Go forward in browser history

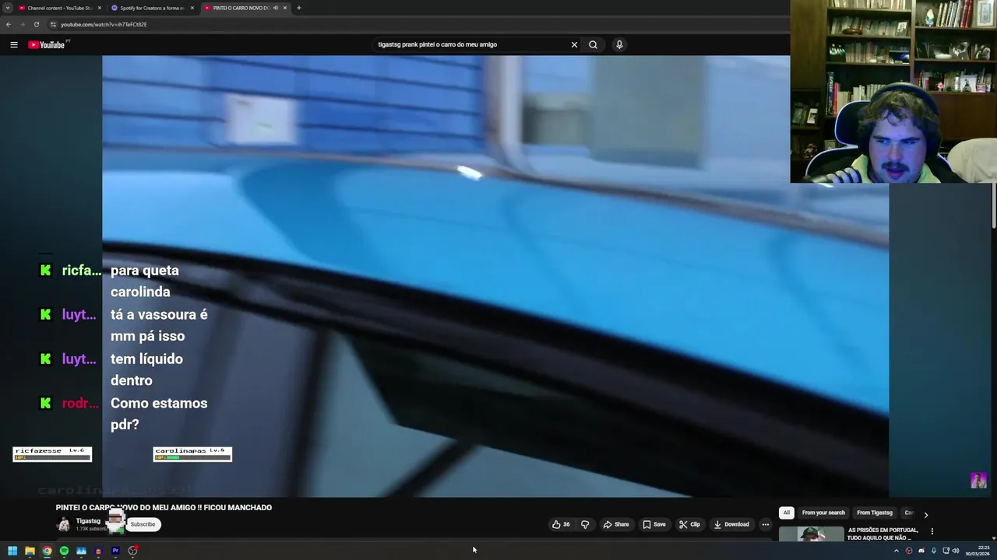point(22,24)
